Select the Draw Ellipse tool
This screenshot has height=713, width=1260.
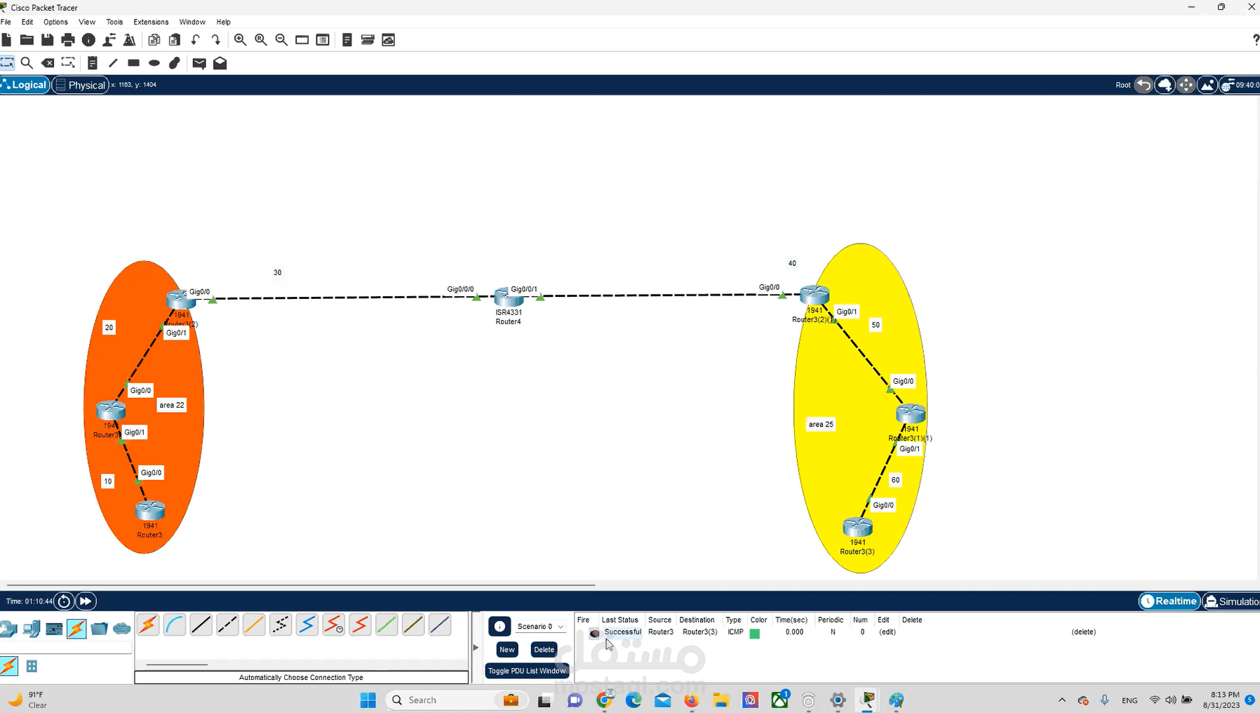click(x=154, y=63)
